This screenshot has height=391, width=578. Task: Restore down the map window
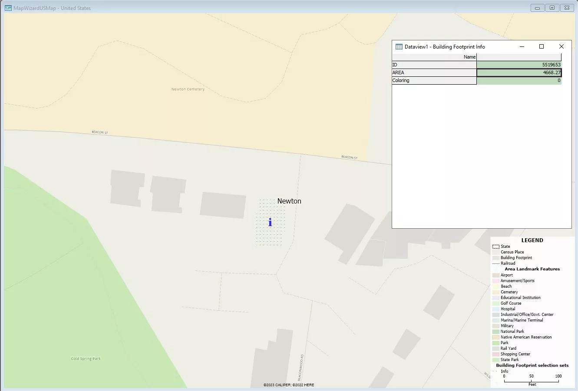tap(552, 8)
